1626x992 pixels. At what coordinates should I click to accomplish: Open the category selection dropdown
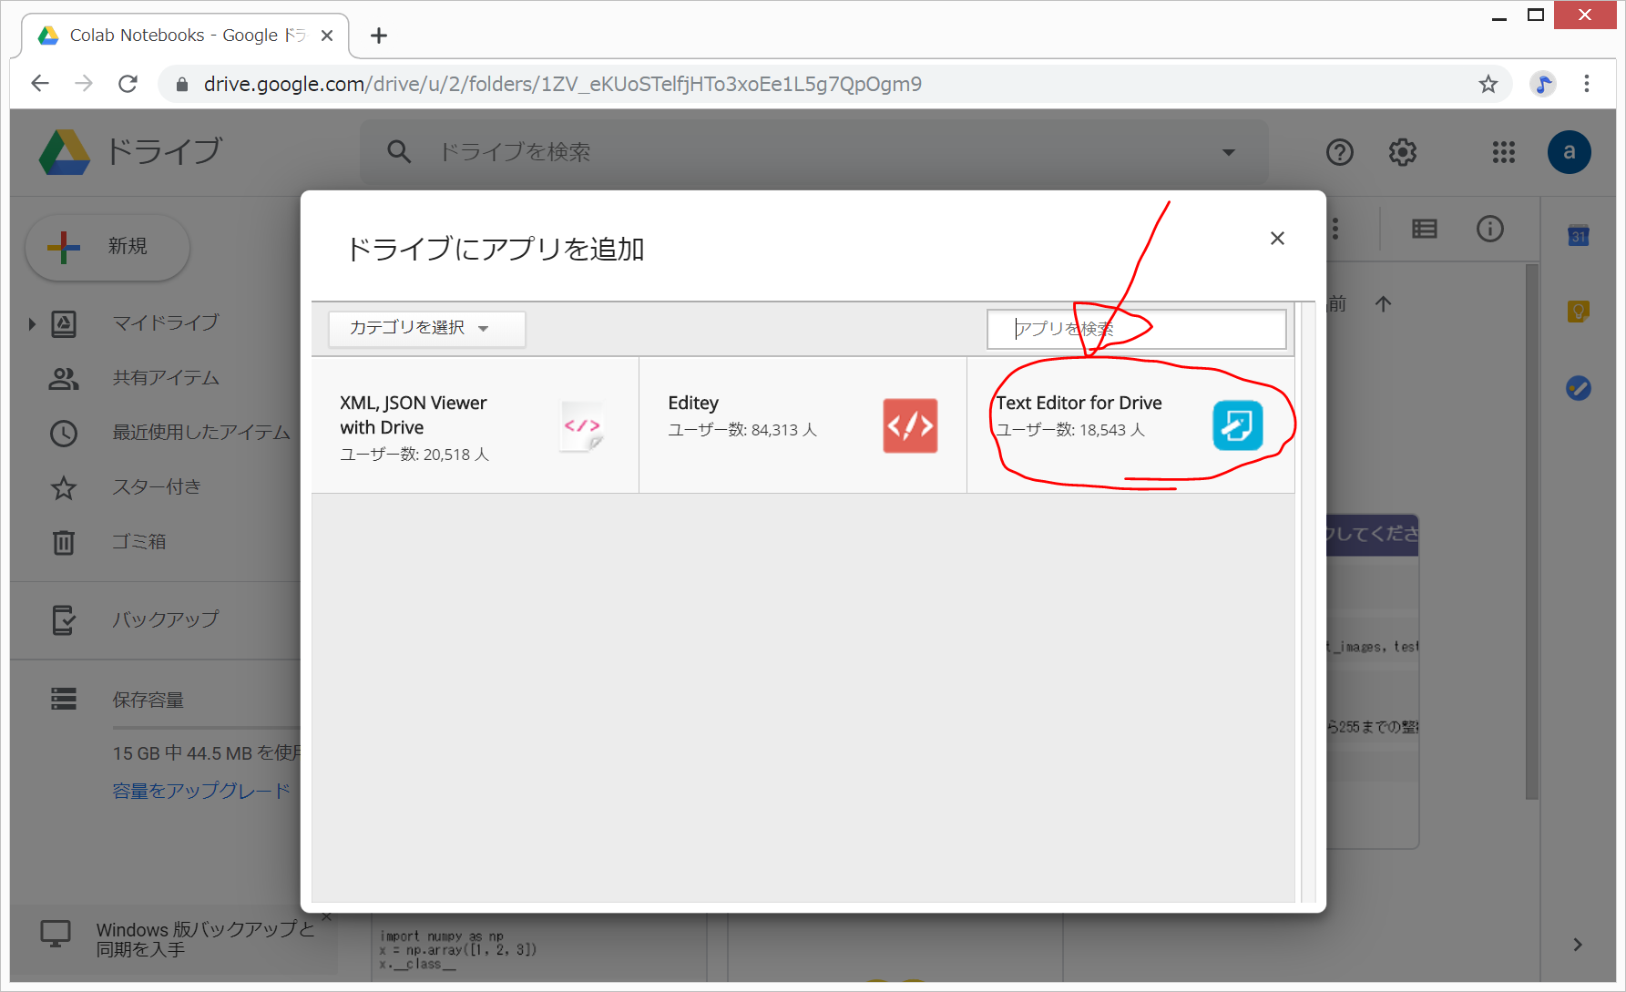pos(426,329)
